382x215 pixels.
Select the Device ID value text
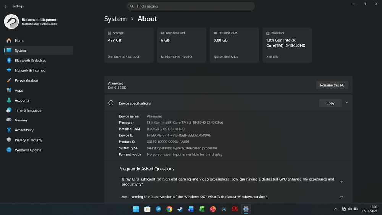(179, 136)
